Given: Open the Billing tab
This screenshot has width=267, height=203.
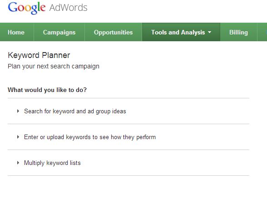Looking at the screenshot, I should pyautogui.click(x=238, y=32).
